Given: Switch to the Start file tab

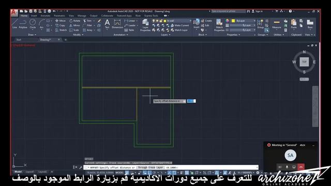Looking at the screenshot, I should 19,40.
